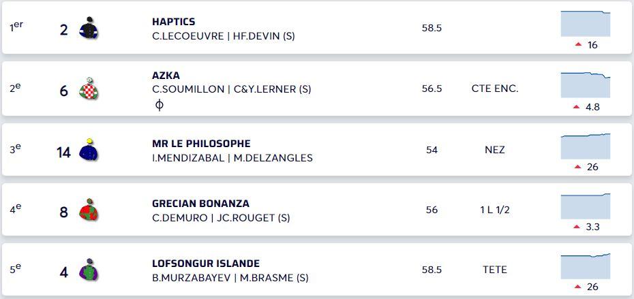Open the MR LE PHILOSOPHE horse link
Image resolution: width=634 pixels, height=299 pixels.
point(201,144)
